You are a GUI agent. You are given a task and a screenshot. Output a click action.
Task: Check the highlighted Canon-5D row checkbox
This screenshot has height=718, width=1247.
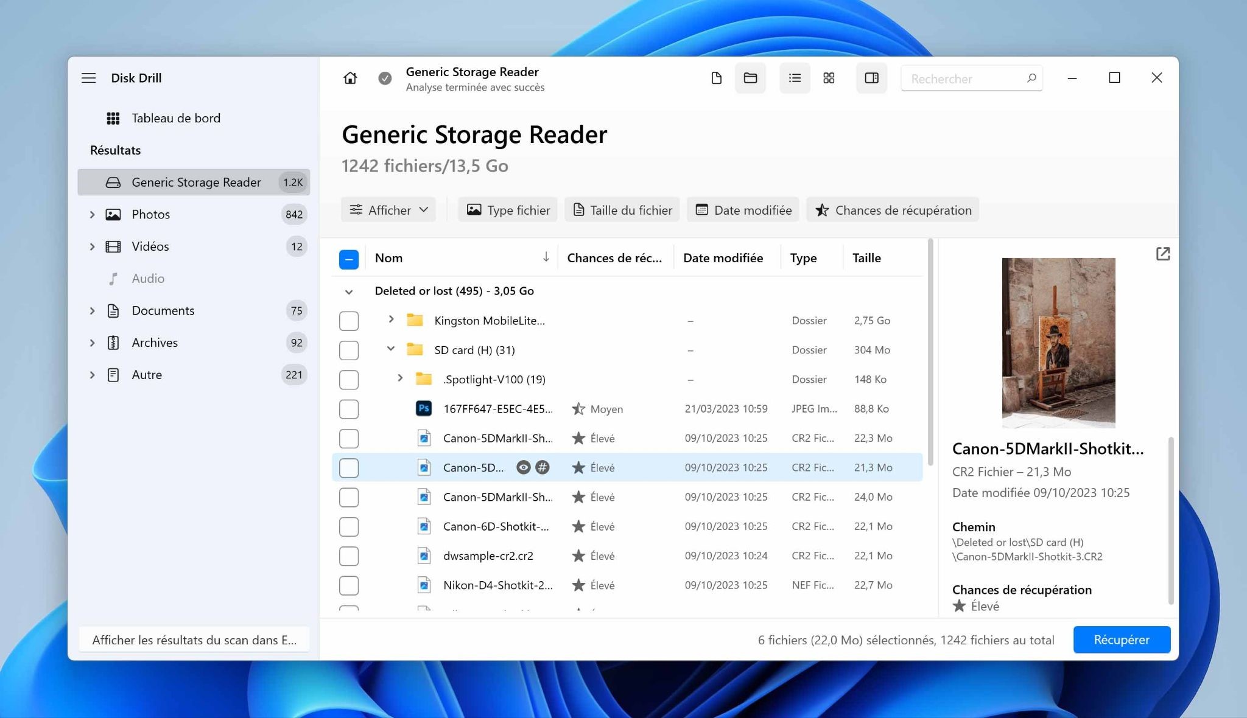[x=349, y=468]
